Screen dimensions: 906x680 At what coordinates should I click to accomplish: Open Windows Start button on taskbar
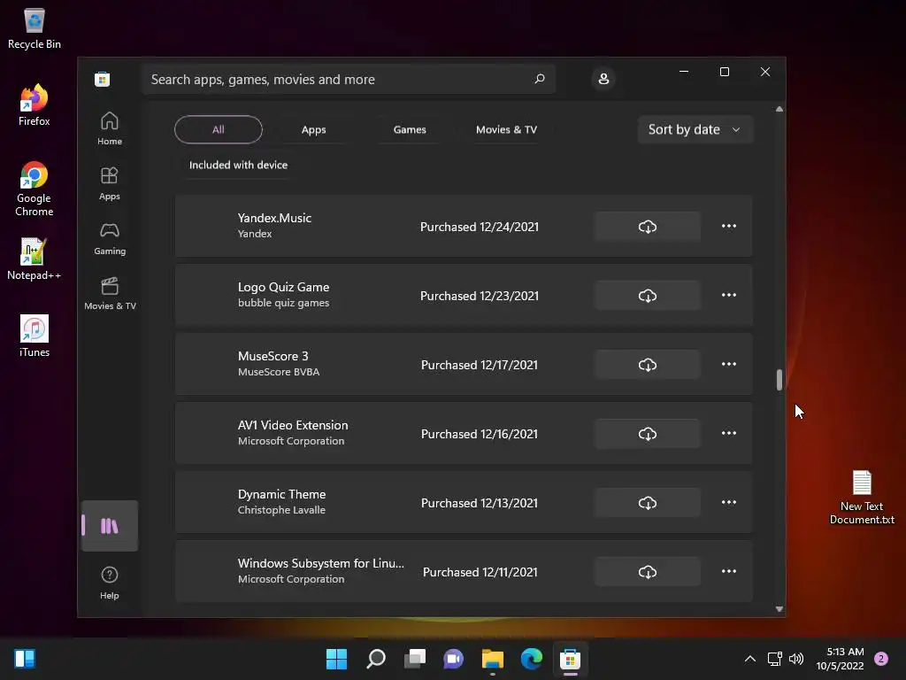[336, 659]
